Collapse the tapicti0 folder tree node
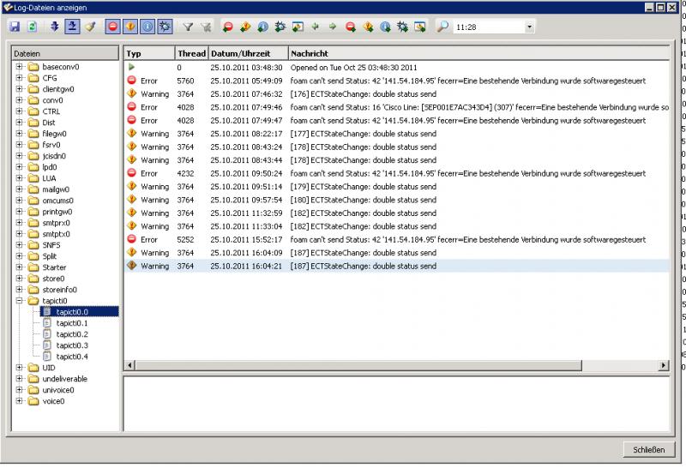Image resolution: width=686 pixels, height=468 pixels. tap(19, 301)
